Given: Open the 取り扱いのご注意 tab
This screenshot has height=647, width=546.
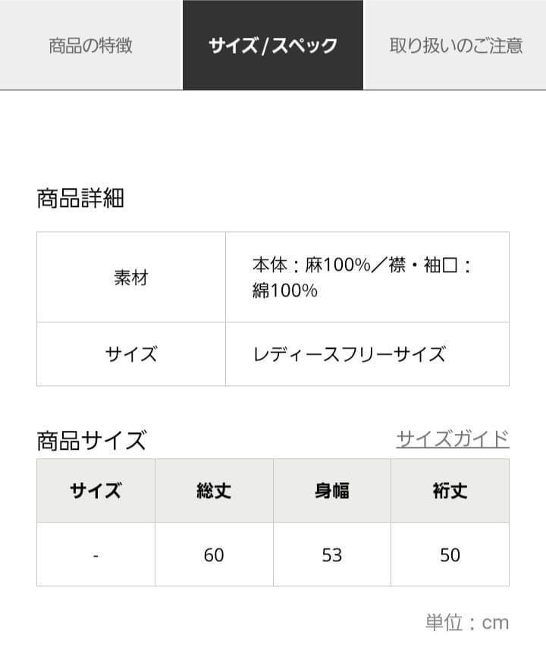Looking at the screenshot, I should click(x=455, y=46).
